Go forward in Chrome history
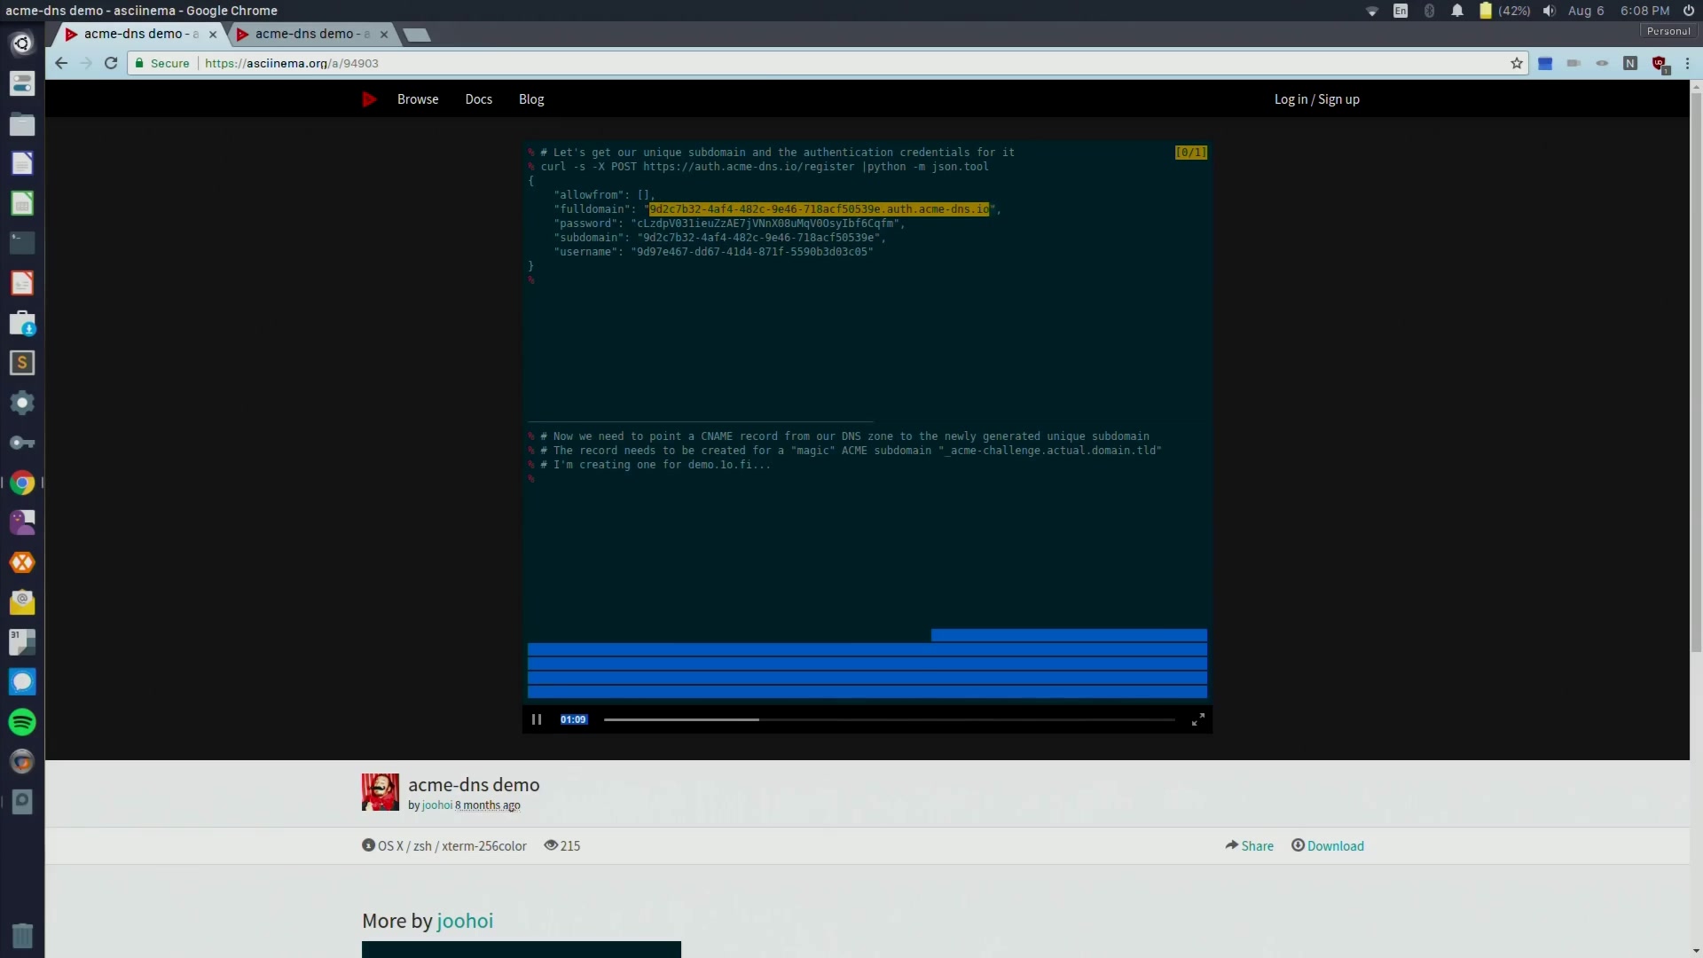This screenshot has height=958, width=1703. pos(86,63)
